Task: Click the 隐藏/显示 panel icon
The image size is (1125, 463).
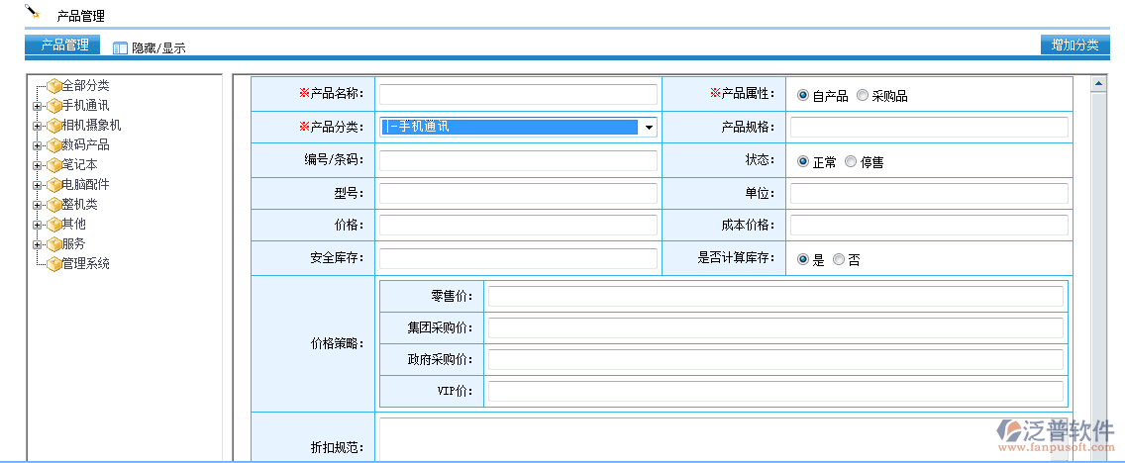Action: point(120,47)
